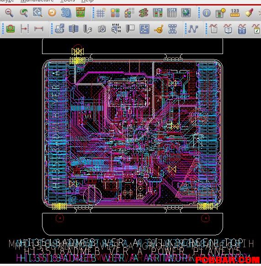This screenshot has width=261, height=266.
Task: Select the Zoom Window selection icon
Action: [38, 12]
